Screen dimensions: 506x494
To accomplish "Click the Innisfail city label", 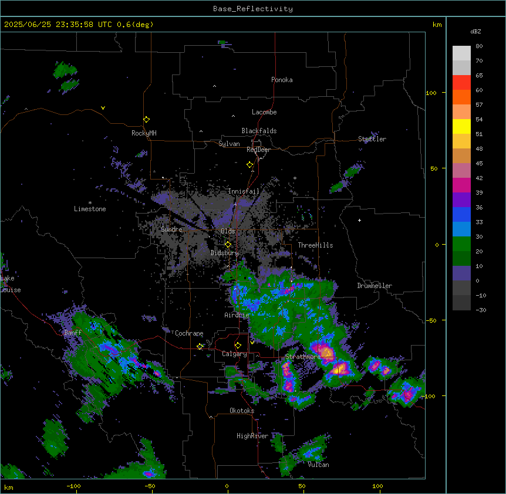I will [244, 191].
